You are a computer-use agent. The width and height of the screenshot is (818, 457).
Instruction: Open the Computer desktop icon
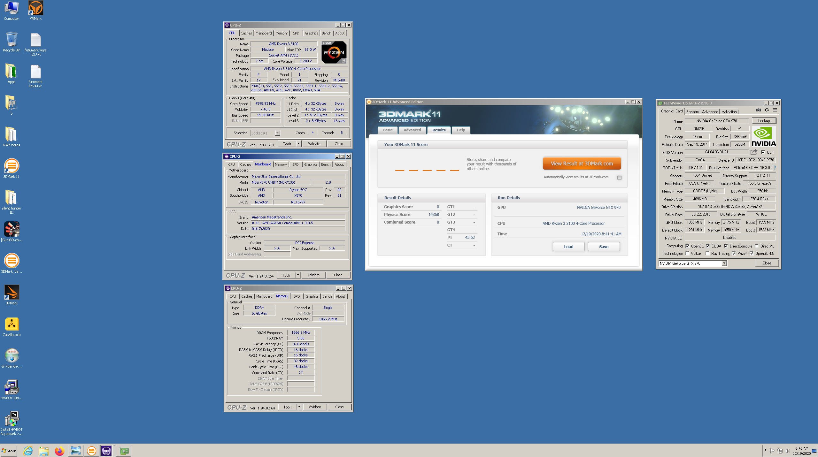tap(12, 11)
